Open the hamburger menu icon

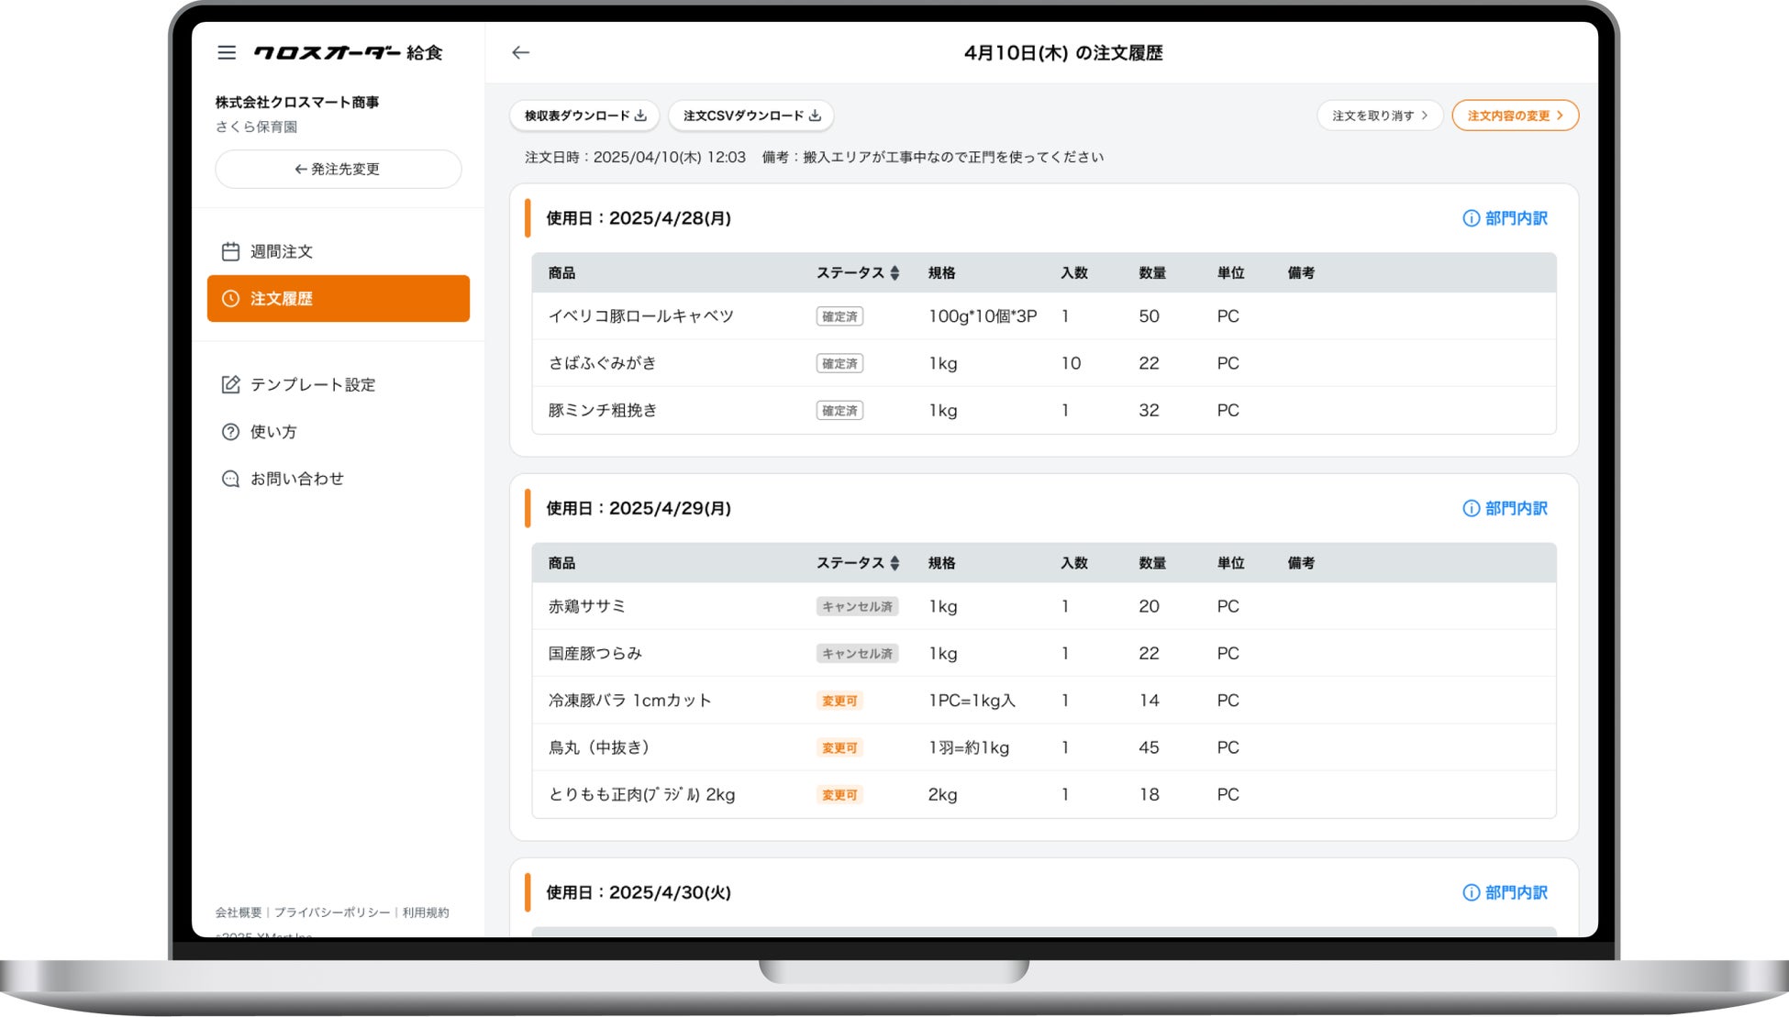(227, 53)
